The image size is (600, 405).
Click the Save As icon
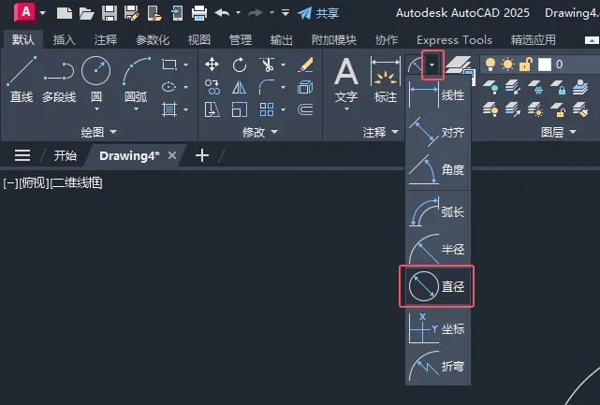[x=132, y=13]
